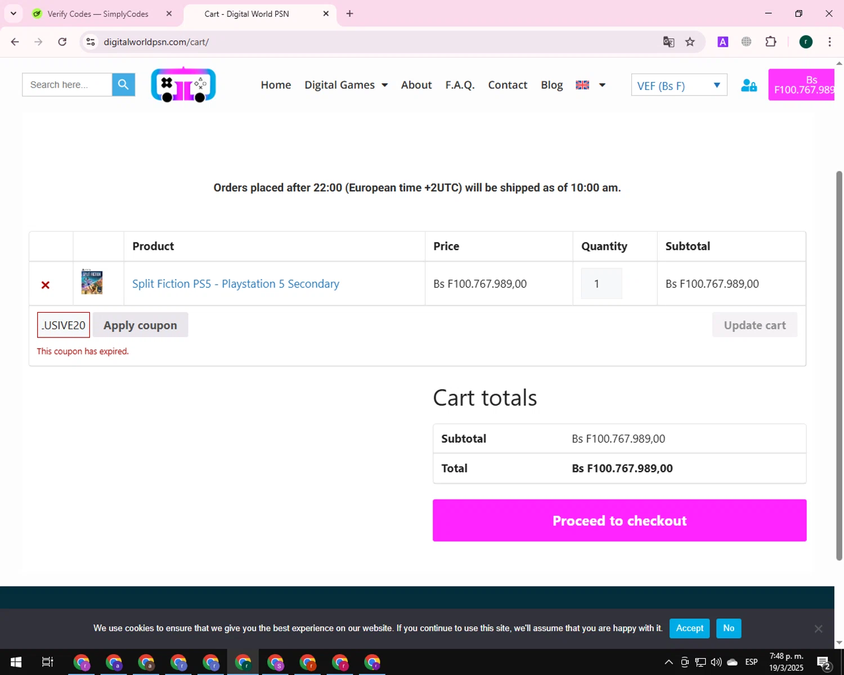Click the user account lock icon
The height and width of the screenshot is (675, 844).
click(x=748, y=85)
